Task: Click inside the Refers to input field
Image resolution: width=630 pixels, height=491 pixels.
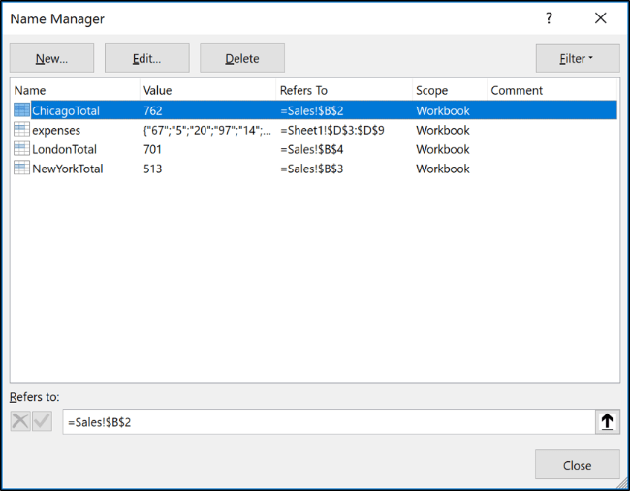Action: [328, 422]
